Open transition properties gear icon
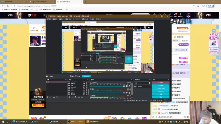Image resolution: width=221 pixels, height=124 pixels. coord(149,83)
